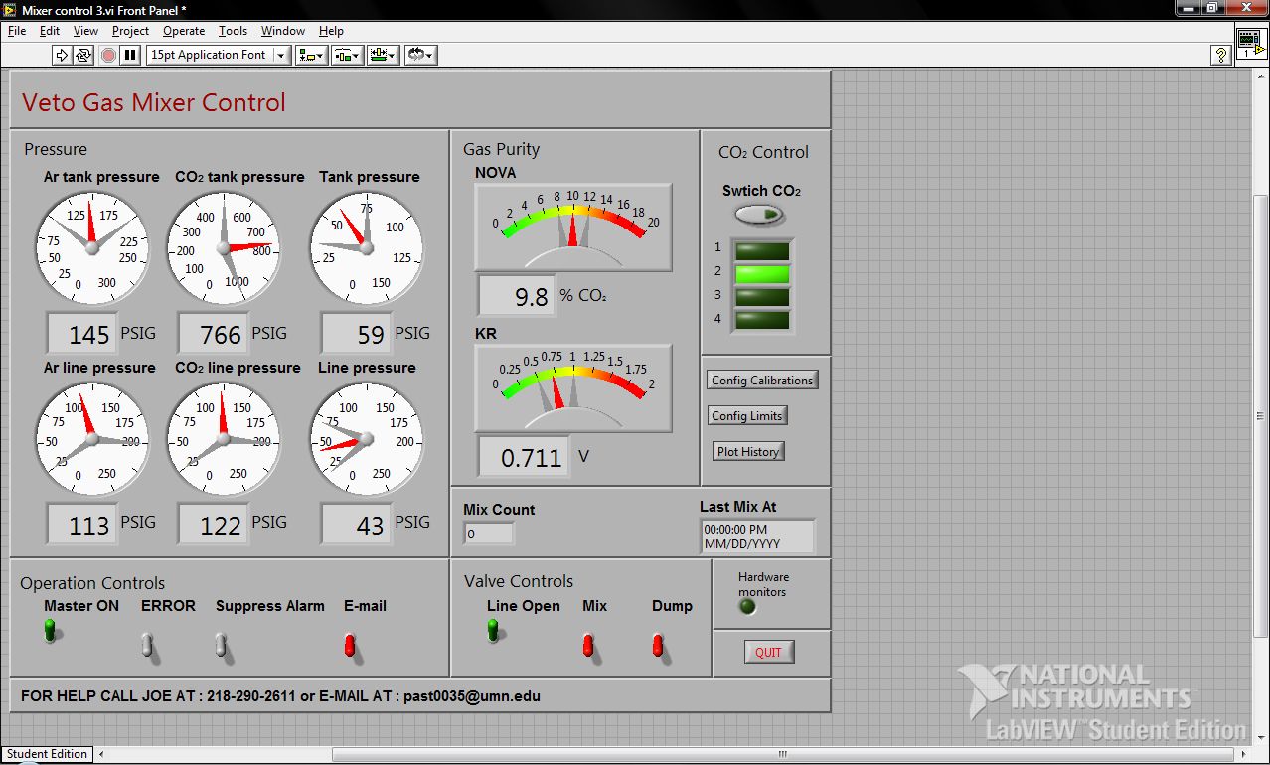This screenshot has width=1270, height=765.
Task: Click the QUIT button
Action: coord(769,653)
